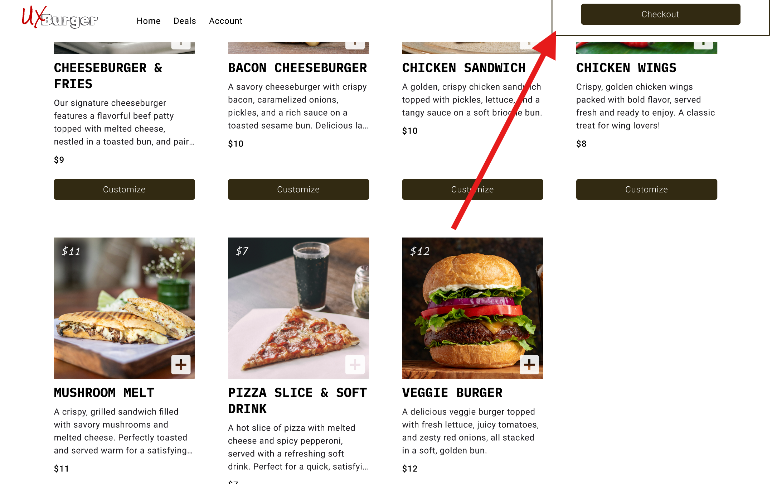This screenshot has width=772, height=484.
Task: Add Pizza Slice & Soft Drink with plus icon
Action: [x=355, y=365]
